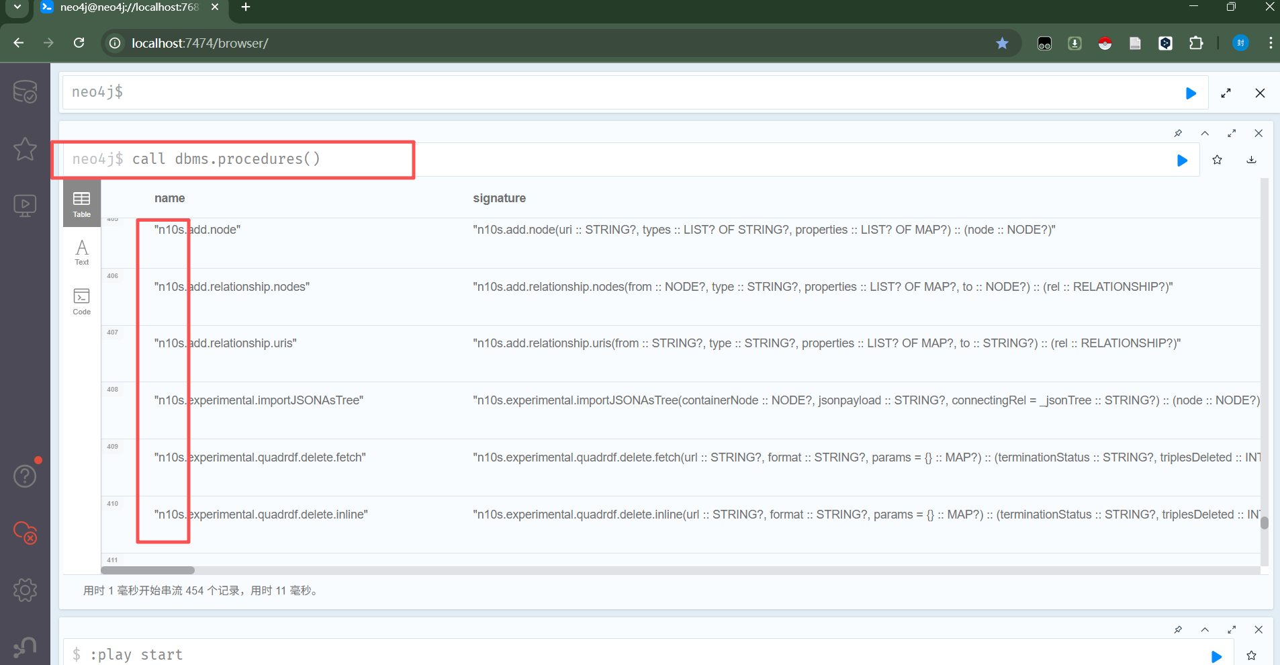1280x665 pixels.
Task: Click the signature column header
Action: pyautogui.click(x=499, y=198)
